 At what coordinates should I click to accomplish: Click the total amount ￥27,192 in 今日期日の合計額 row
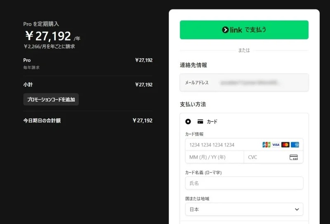[x=142, y=120]
